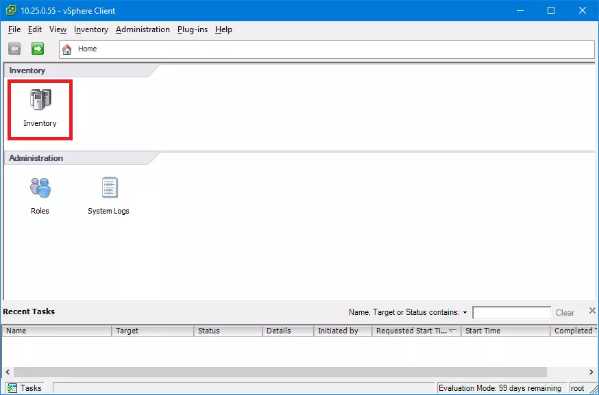Image resolution: width=599 pixels, height=395 pixels.
Task: Click the Tasks checklist icon in status bar
Action: tap(12, 388)
